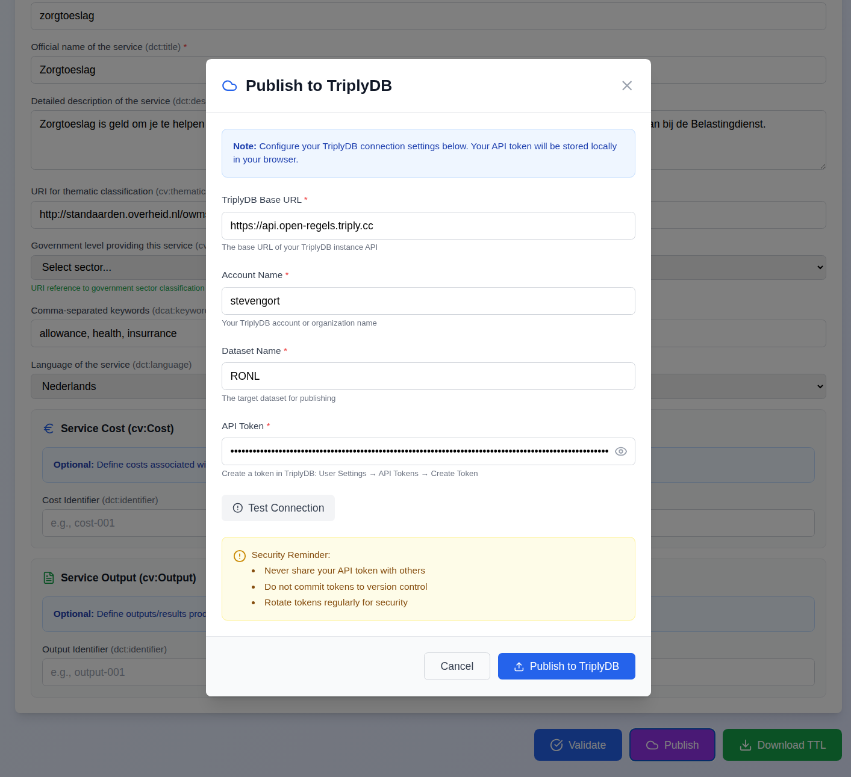The image size is (851, 777).
Task: Reveal the hidden API token with the eye toggle
Action: pyautogui.click(x=621, y=451)
